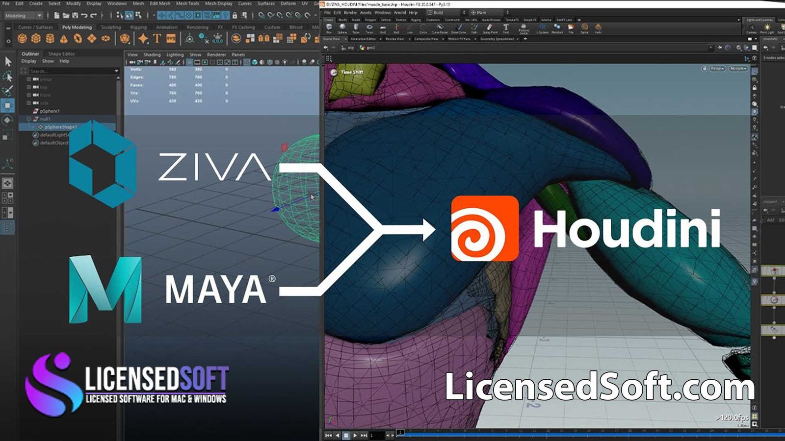
Task: Click the polygon cube shelf icon
Action: click(36, 38)
